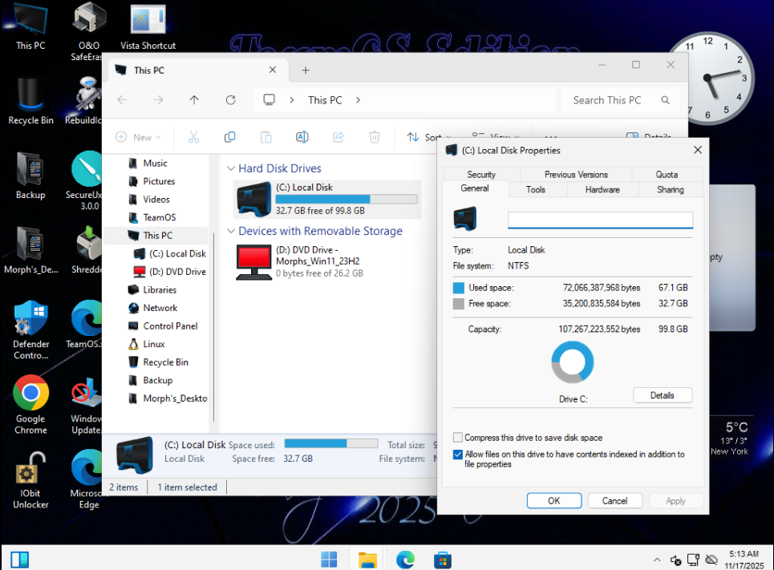Click the C: drive usage bar
The height and width of the screenshot is (570, 774).
pyautogui.click(x=346, y=199)
